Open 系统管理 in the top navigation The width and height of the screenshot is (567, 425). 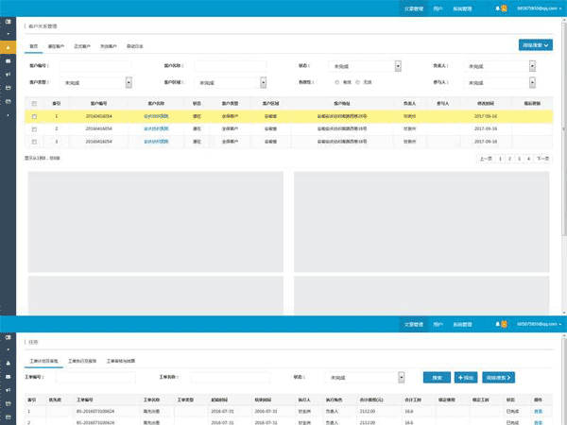(x=463, y=8)
